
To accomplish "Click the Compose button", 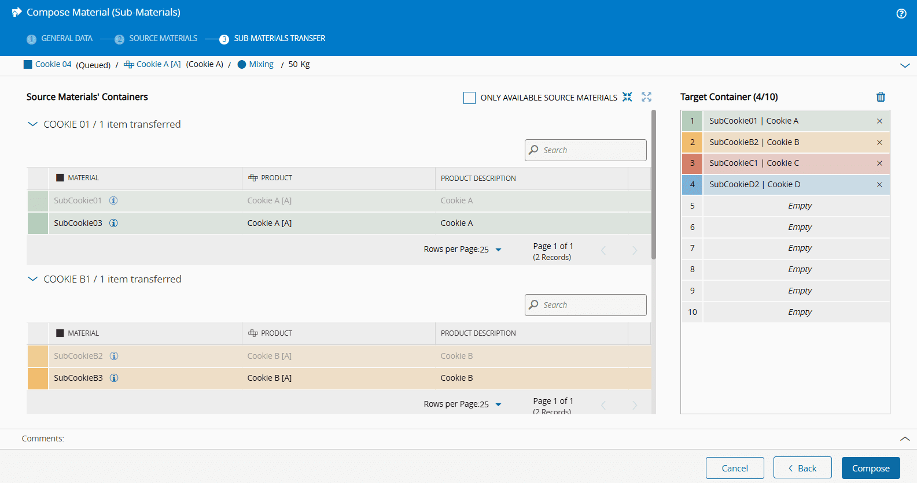I will pyautogui.click(x=870, y=468).
